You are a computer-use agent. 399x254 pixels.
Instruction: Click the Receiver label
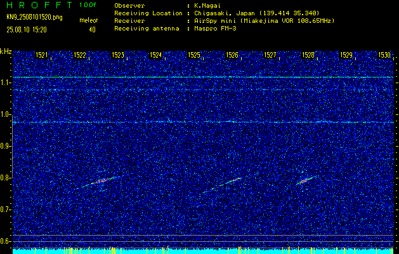pyautogui.click(x=129, y=21)
